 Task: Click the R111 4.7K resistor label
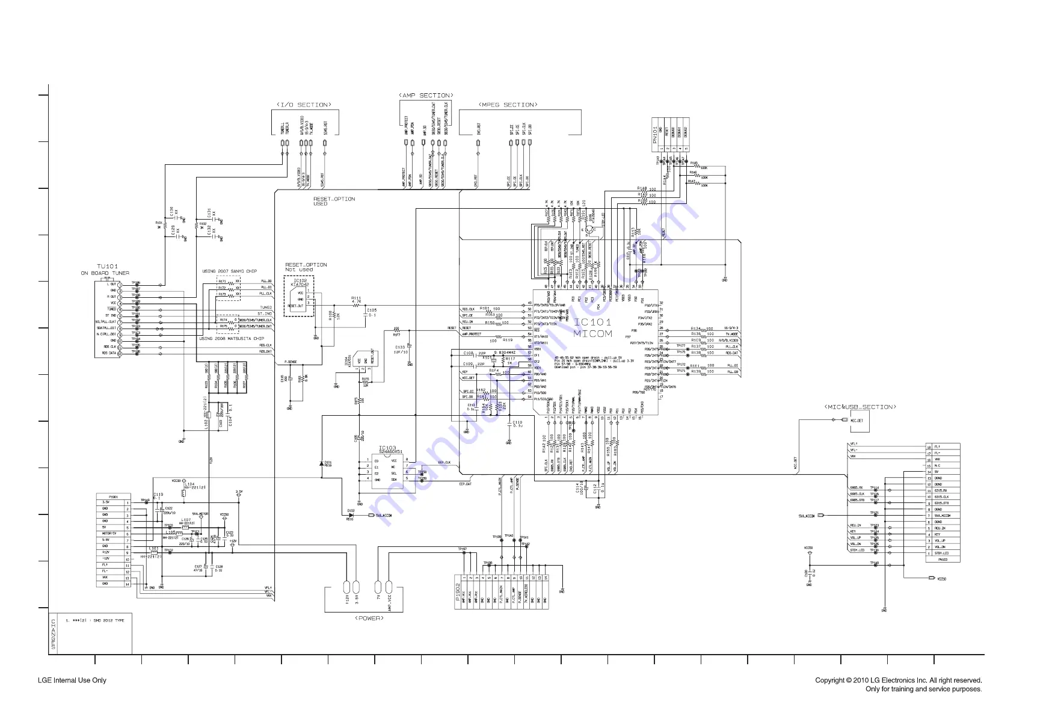point(357,299)
